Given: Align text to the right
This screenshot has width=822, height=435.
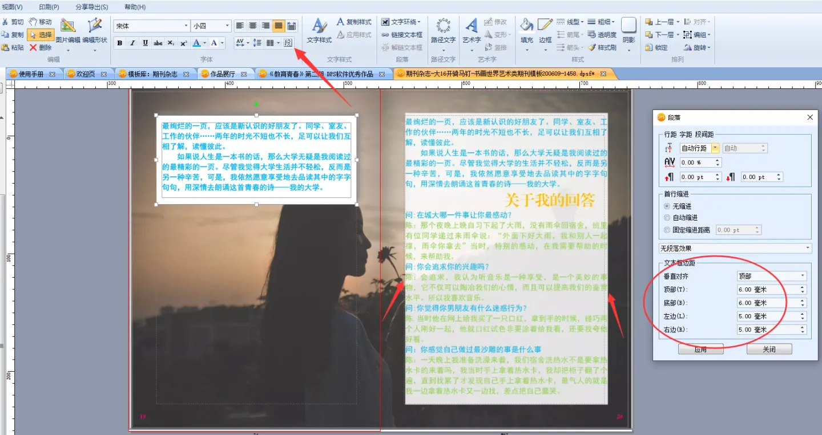Looking at the screenshot, I should 265,26.
